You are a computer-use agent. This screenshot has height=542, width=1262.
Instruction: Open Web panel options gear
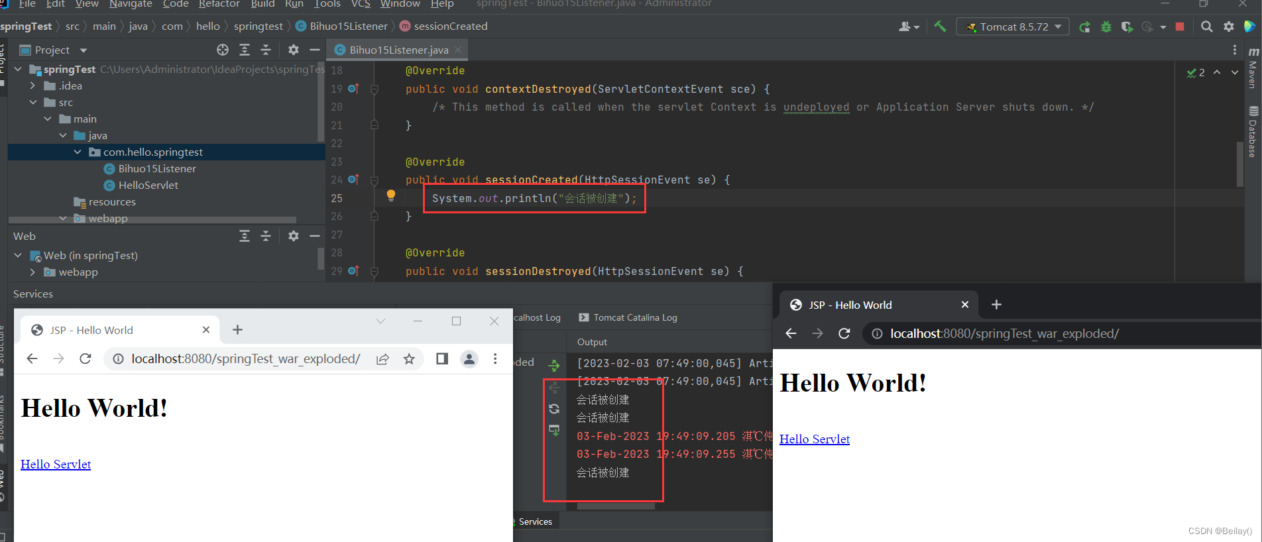(x=294, y=236)
